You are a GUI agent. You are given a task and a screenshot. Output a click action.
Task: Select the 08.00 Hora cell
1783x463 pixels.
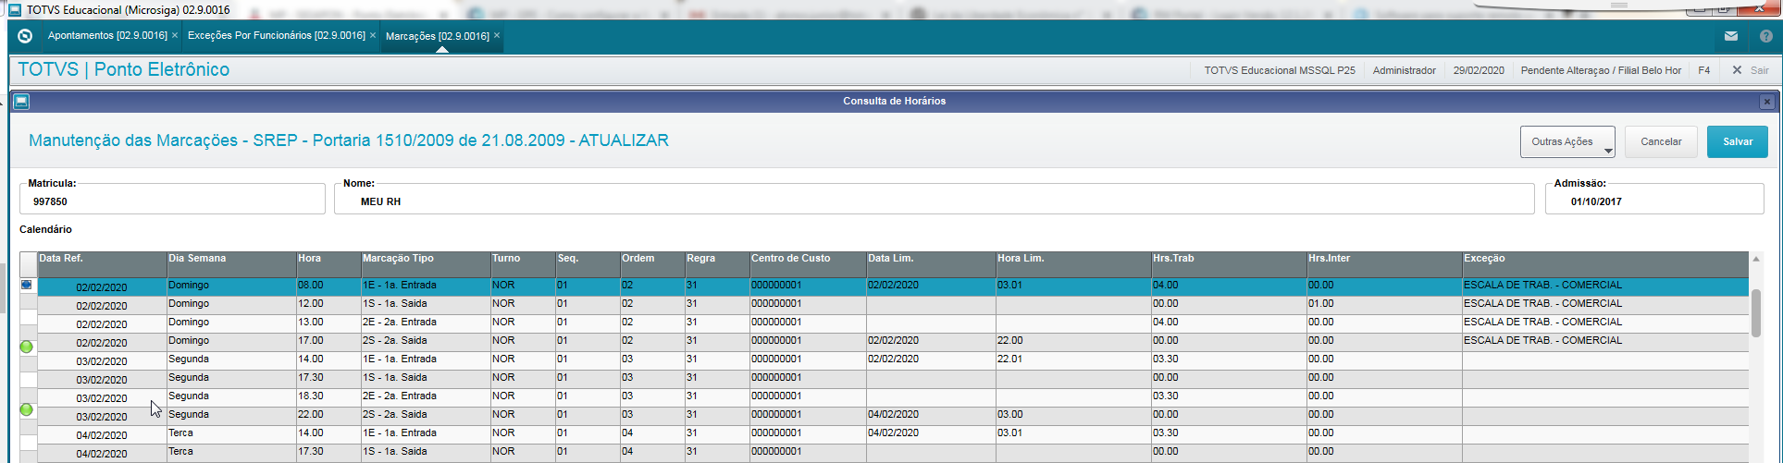pos(328,286)
